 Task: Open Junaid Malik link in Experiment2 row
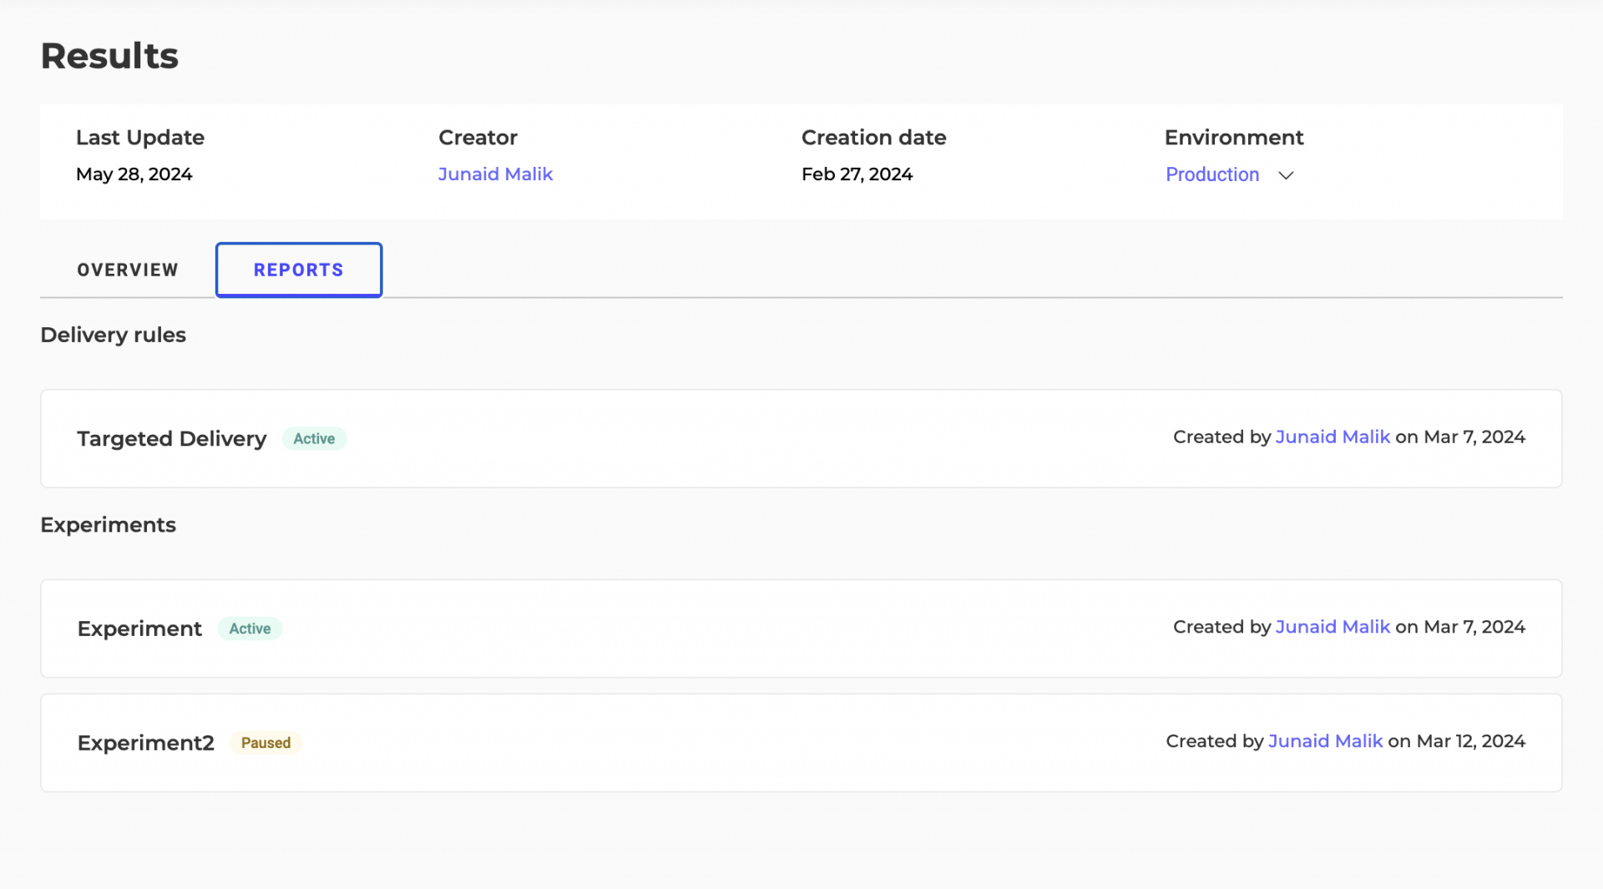(1325, 741)
